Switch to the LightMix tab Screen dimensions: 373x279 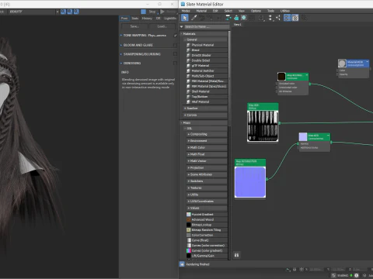pos(170,19)
